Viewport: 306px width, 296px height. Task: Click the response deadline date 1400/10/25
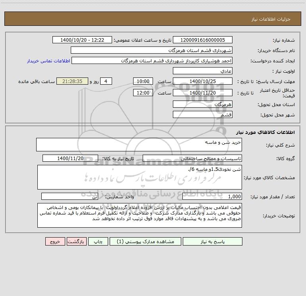point(203,81)
